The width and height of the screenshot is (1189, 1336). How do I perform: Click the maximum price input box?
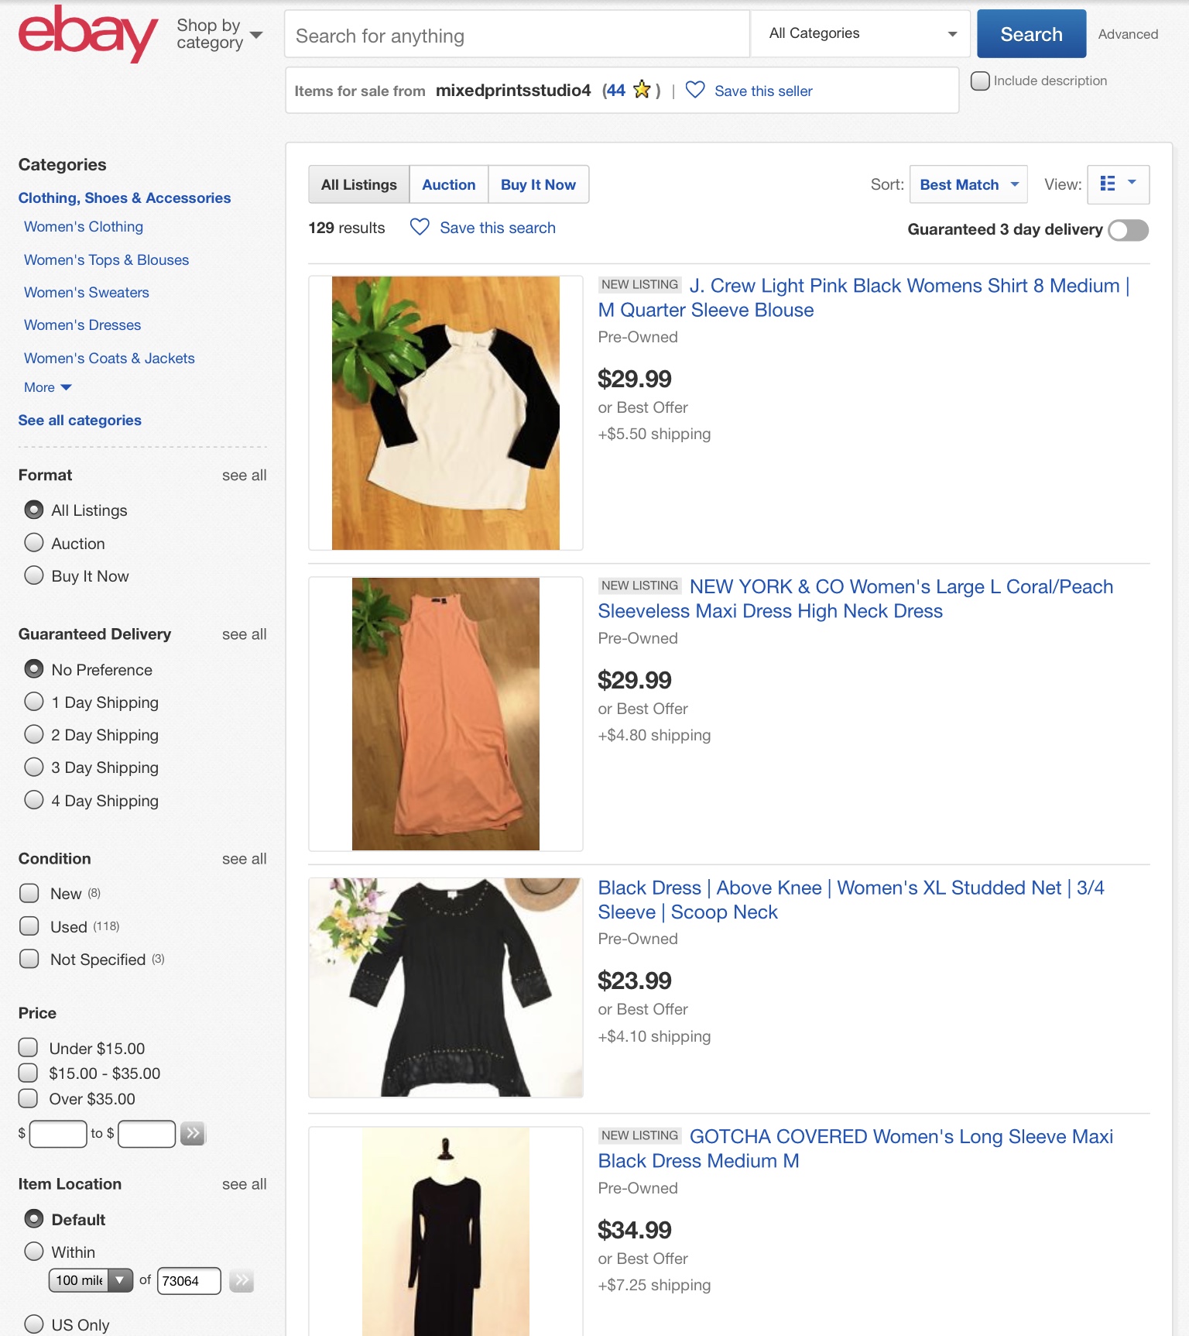(147, 1133)
